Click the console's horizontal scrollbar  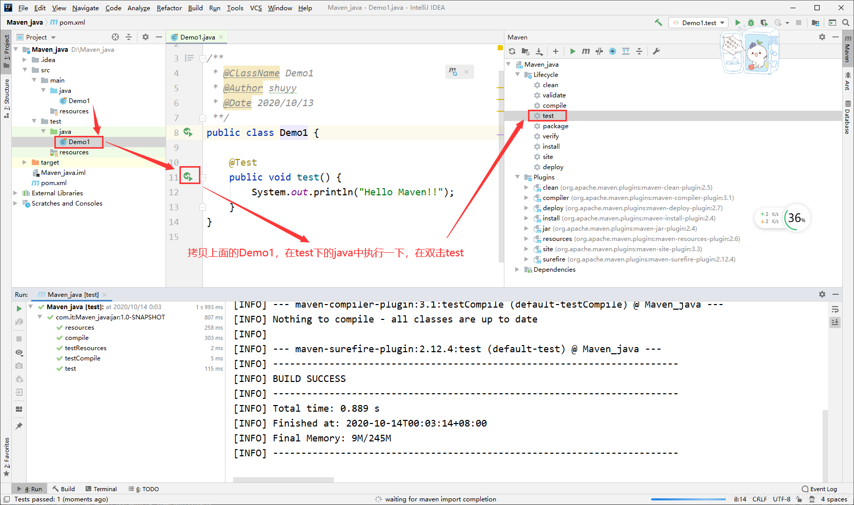pyautogui.click(x=283, y=480)
